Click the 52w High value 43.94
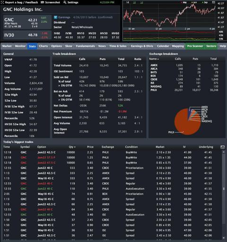Viewport: 227px width, 242px height. point(33,95)
